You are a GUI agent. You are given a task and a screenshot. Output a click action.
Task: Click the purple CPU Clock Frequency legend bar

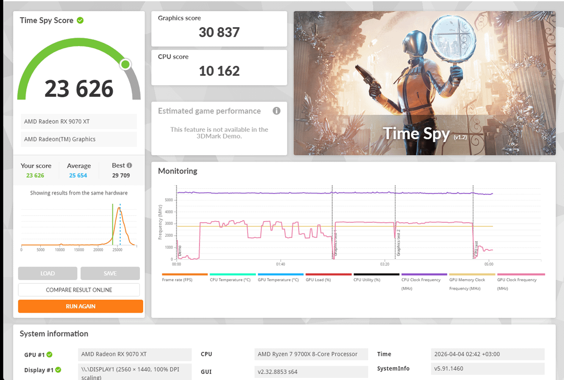coord(424,274)
